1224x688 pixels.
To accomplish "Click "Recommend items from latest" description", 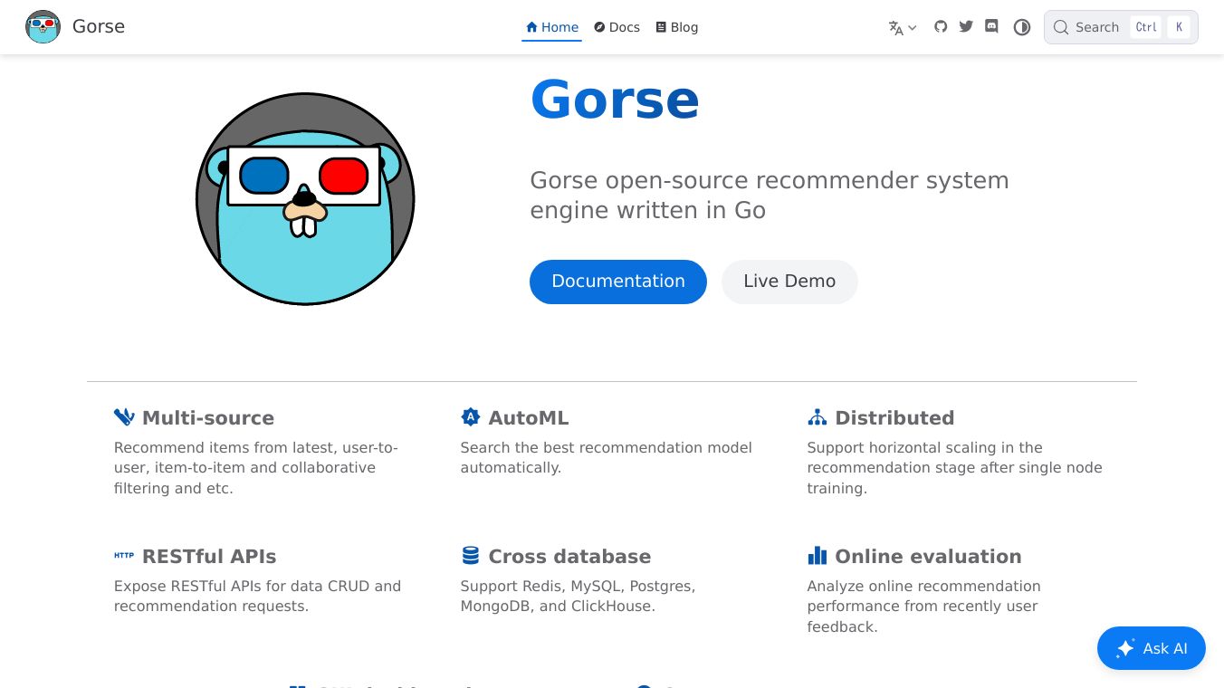I will (x=255, y=467).
